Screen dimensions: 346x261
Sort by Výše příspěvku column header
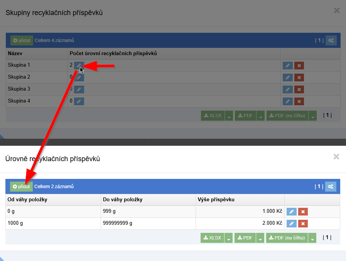pos(216,199)
